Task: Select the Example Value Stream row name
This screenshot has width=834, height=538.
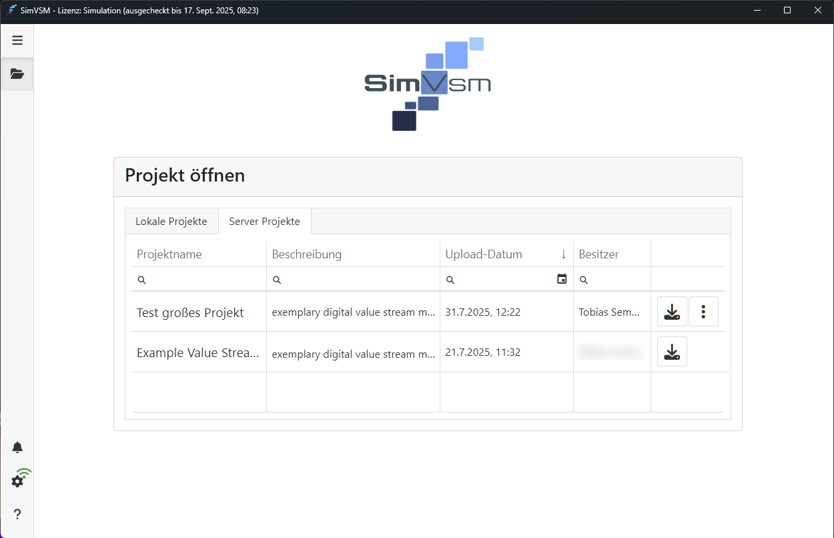Action: tap(197, 353)
